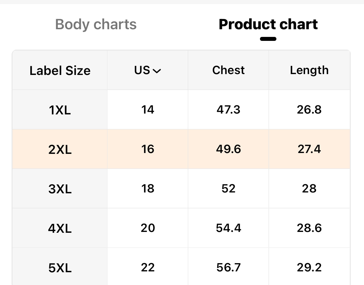Image resolution: width=364 pixels, height=285 pixels.
Task: Click the Chest column header
Action: click(228, 70)
